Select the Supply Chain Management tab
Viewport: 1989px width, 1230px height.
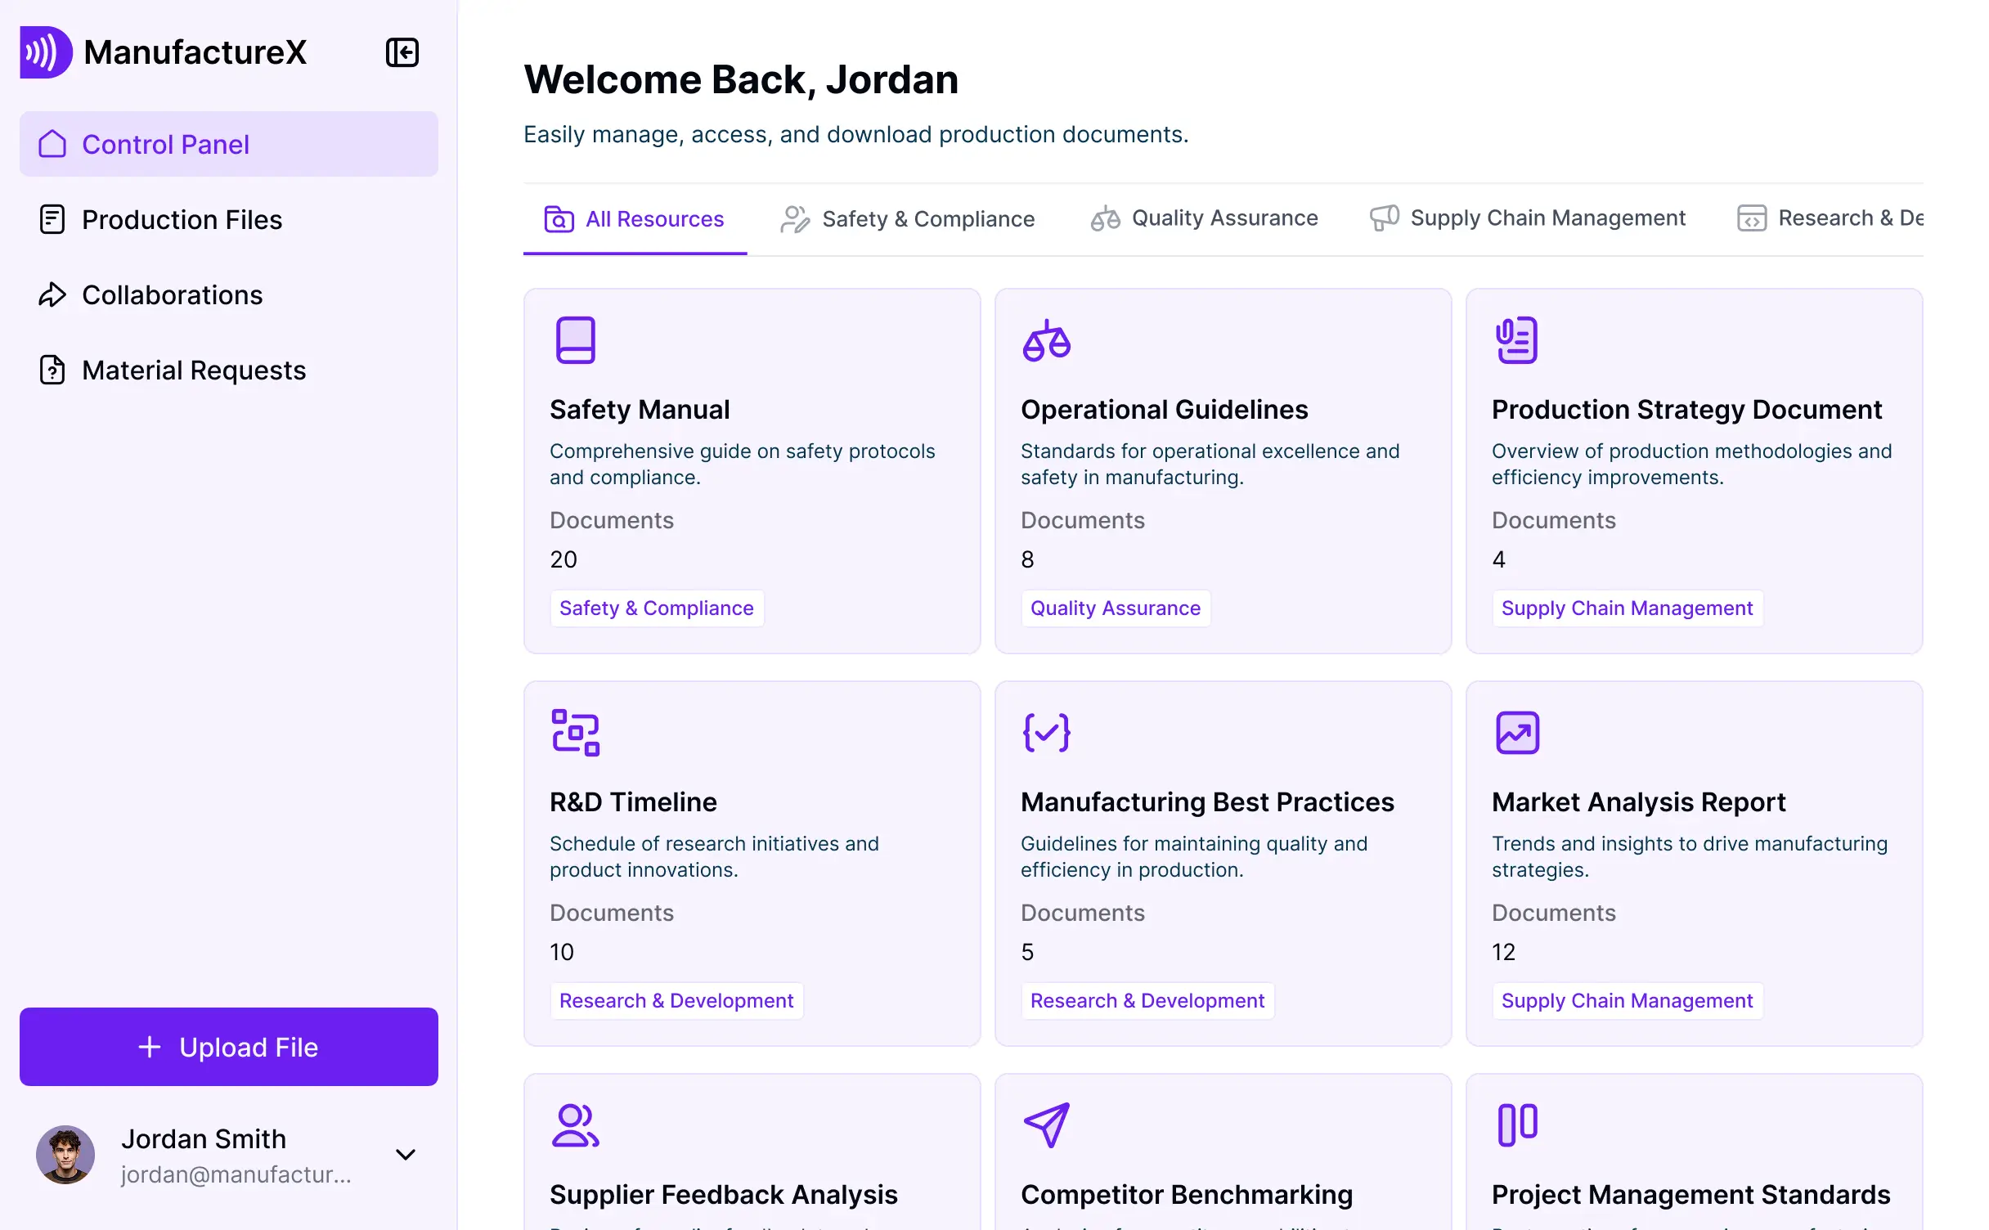point(1527,218)
